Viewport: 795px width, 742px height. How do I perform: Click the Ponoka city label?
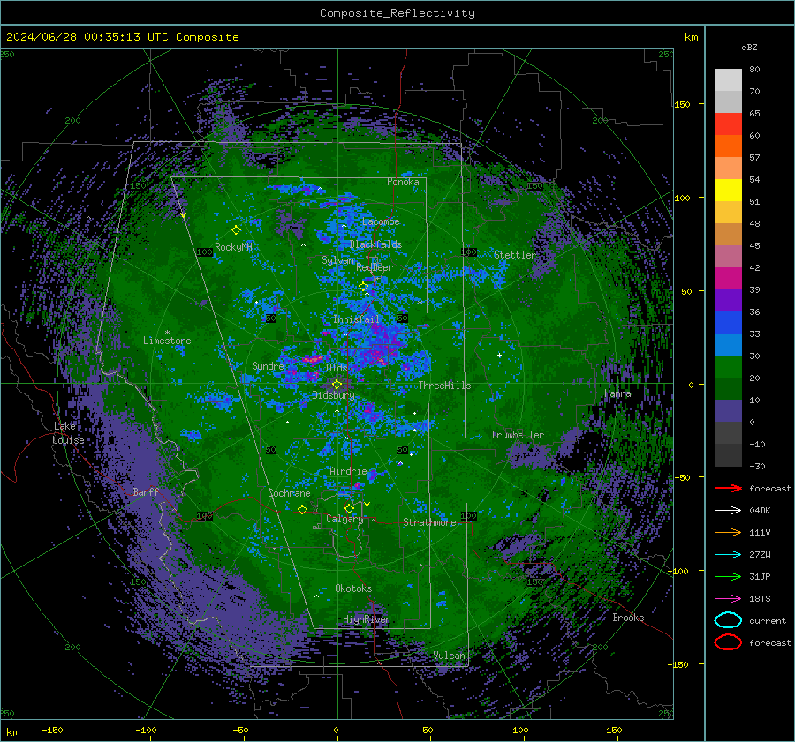[403, 182]
